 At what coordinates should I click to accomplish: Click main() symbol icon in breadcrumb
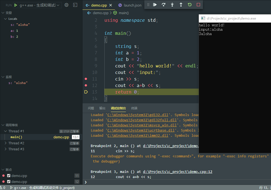pos(115,13)
